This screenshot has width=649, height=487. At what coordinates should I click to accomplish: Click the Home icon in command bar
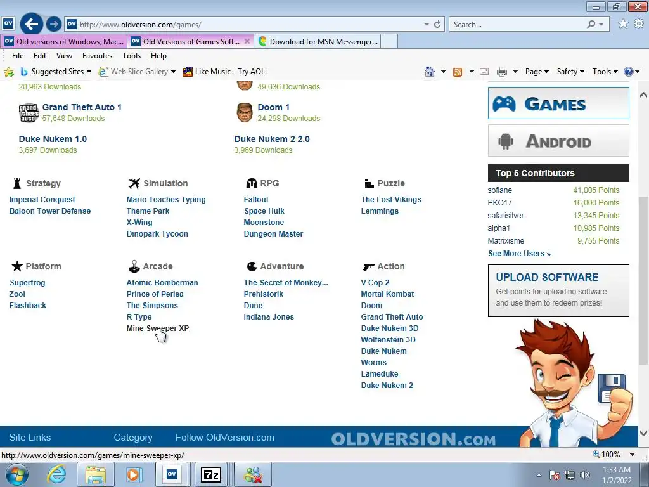tap(430, 72)
